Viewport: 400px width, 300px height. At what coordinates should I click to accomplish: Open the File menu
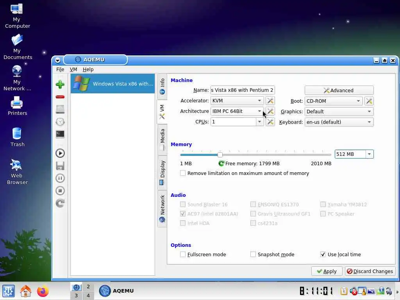[x=60, y=70]
